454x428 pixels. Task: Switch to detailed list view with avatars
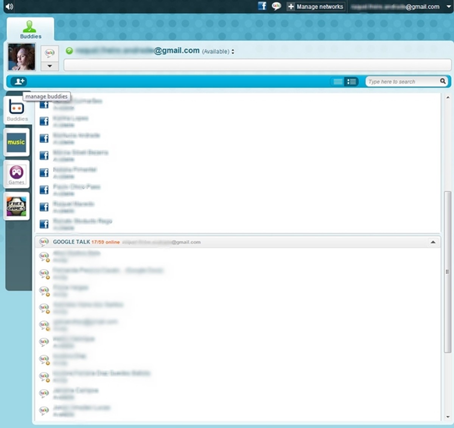pyautogui.click(x=351, y=81)
